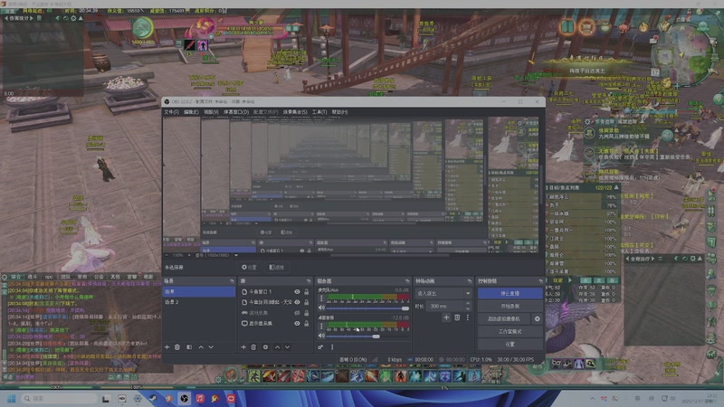Click source properties button in source toolbar
This screenshot has width=724, height=407.
[x=250, y=267]
